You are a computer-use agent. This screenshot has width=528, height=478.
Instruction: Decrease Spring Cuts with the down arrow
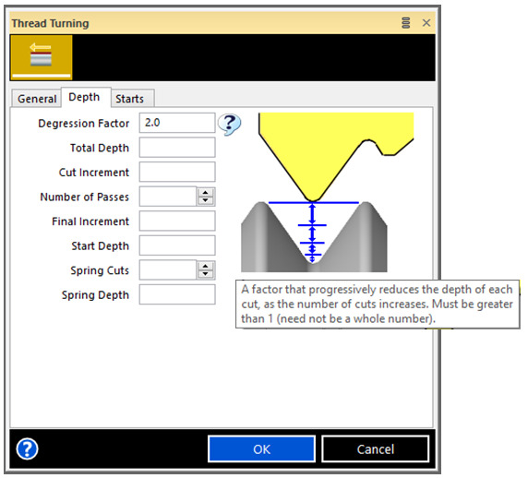206,274
